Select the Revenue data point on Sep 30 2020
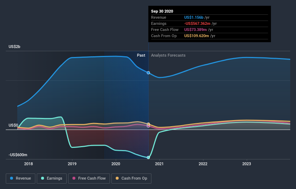 coord(149,73)
